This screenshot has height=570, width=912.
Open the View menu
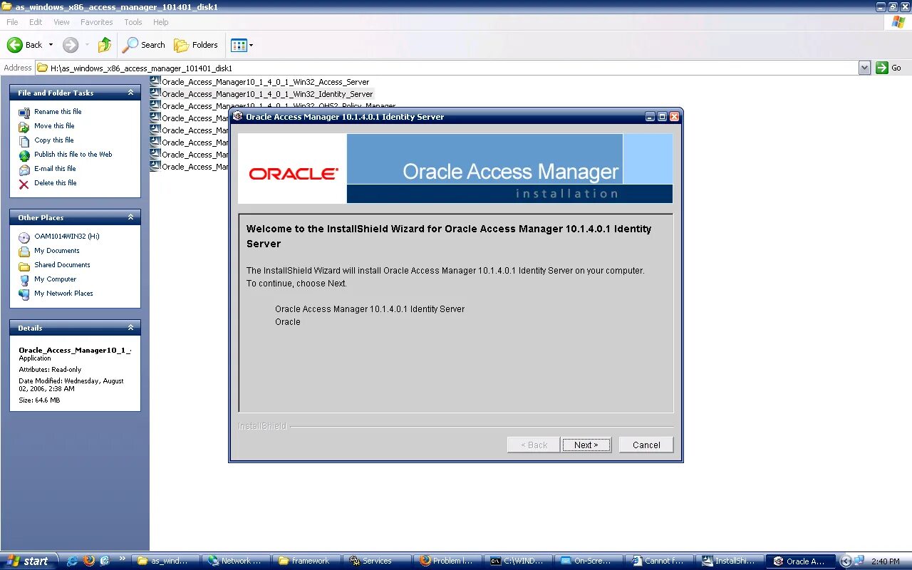pyautogui.click(x=62, y=22)
